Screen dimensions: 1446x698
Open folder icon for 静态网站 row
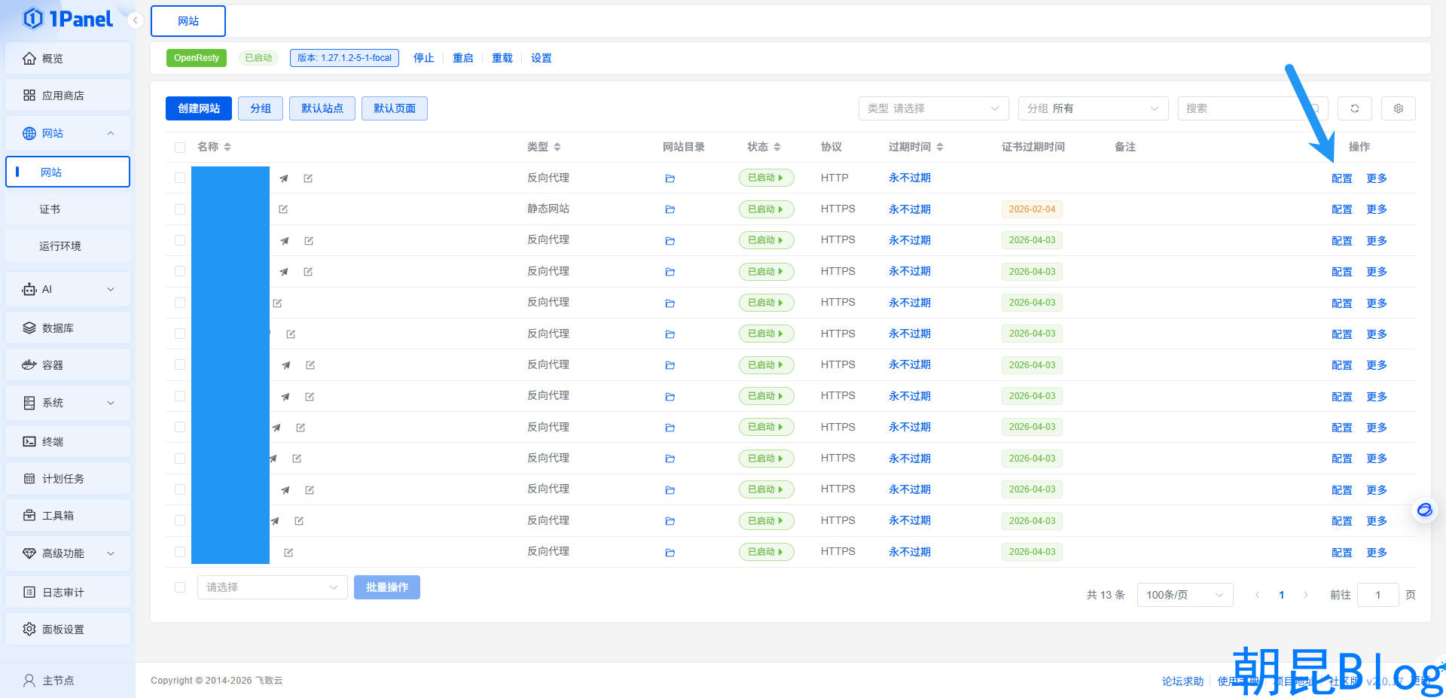[670, 209]
